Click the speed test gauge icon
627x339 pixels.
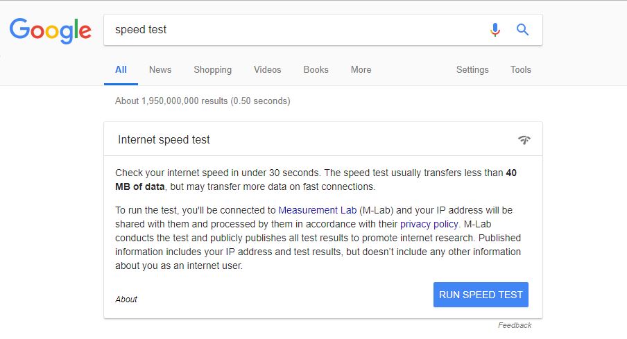524,139
